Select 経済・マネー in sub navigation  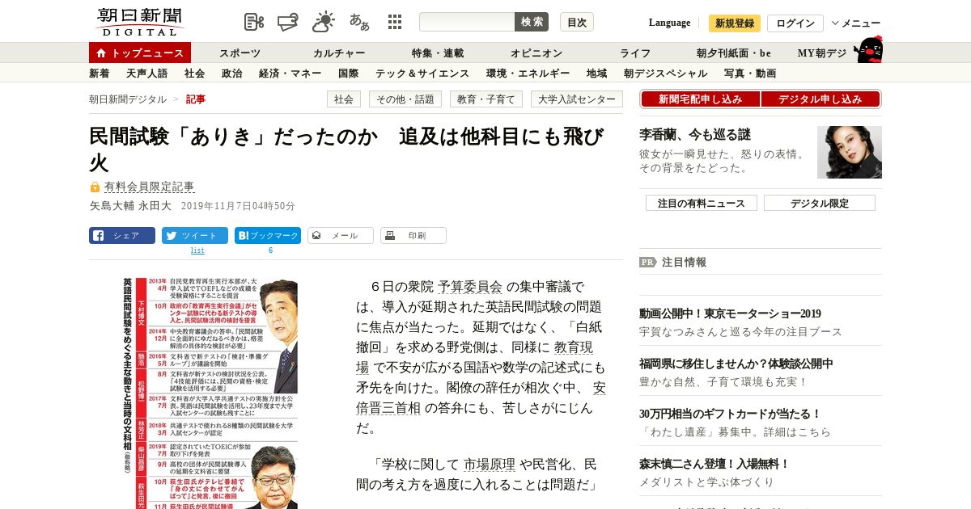click(290, 74)
